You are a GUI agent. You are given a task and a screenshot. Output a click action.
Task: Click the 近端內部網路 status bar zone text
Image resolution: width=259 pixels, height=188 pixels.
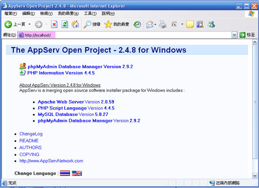click(x=227, y=183)
